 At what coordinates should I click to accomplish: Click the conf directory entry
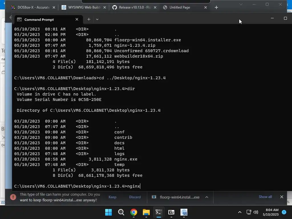[x=119, y=132]
